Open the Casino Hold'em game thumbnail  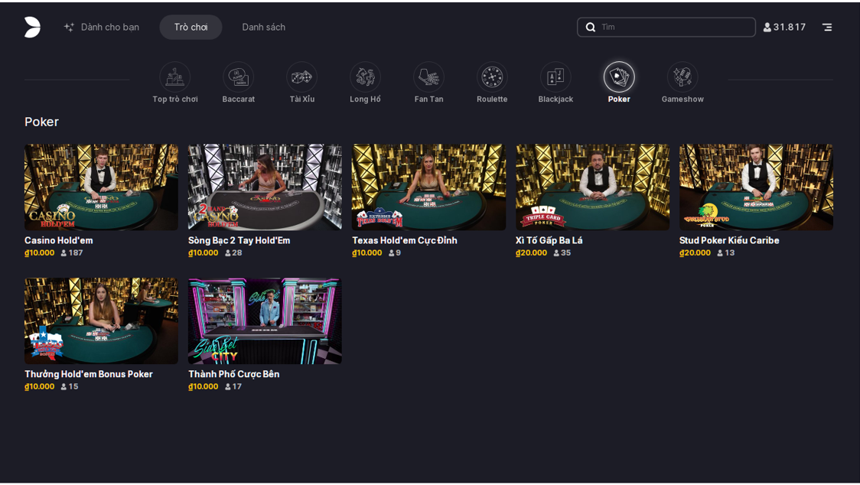pyautogui.click(x=101, y=187)
